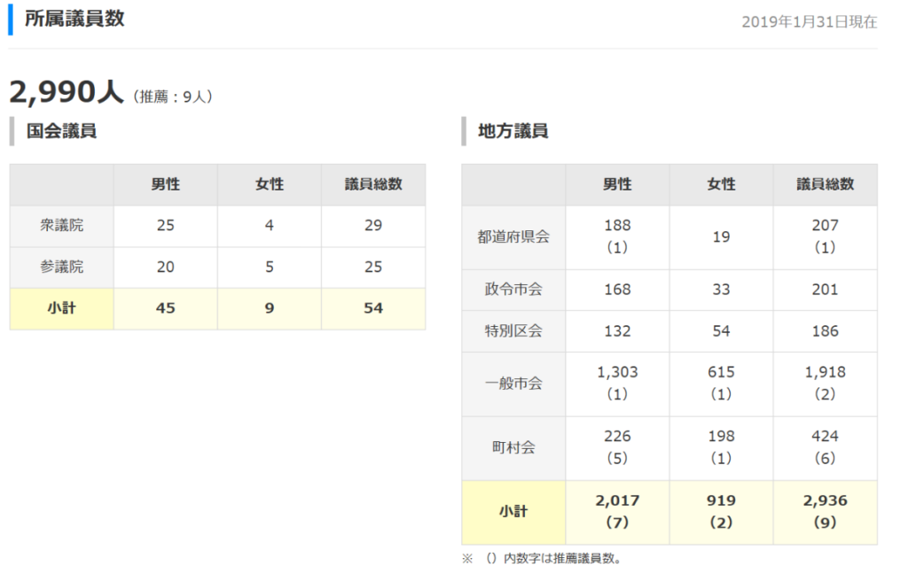This screenshot has height=574, width=908.
Task: Select the 政令市会 row label
Action: click(513, 290)
